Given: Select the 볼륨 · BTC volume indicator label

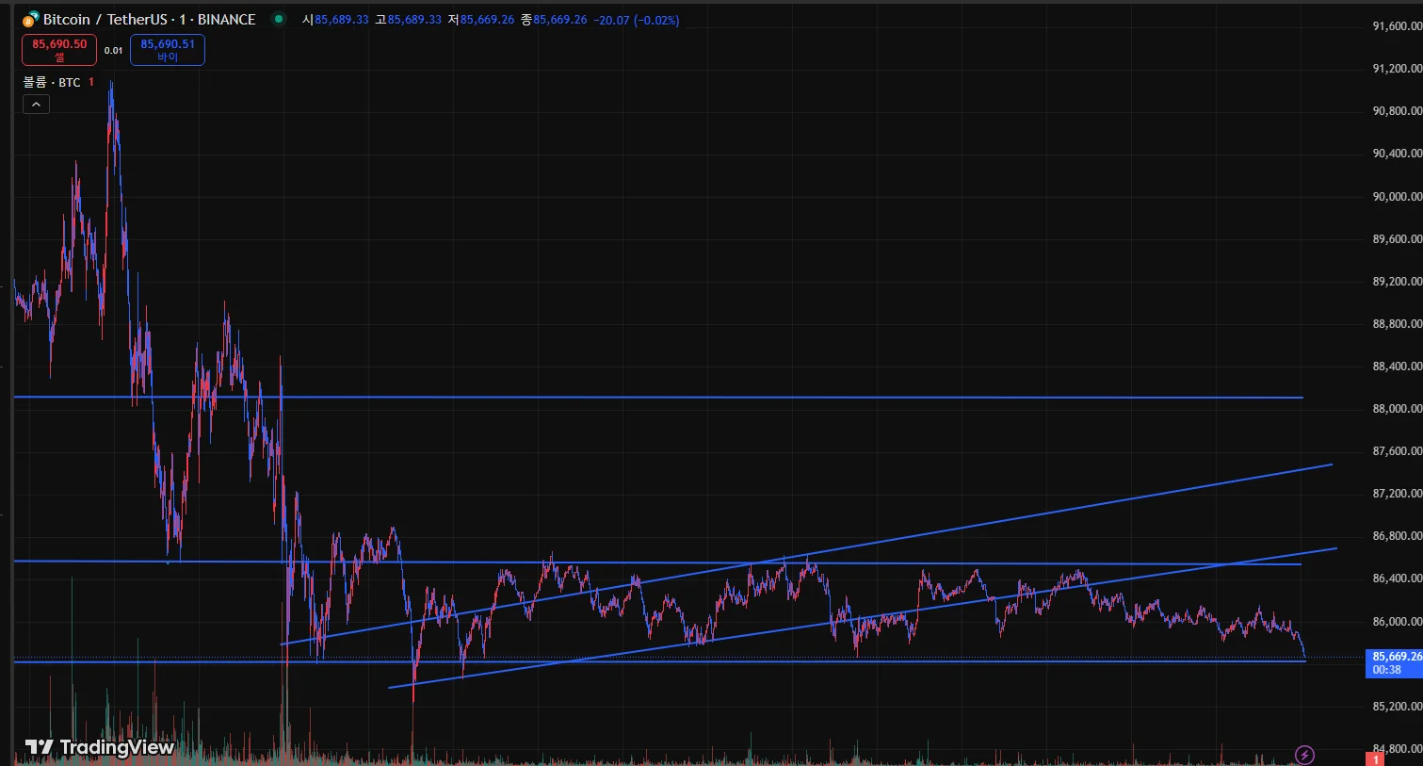Looking at the screenshot, I should coord(52,83).
